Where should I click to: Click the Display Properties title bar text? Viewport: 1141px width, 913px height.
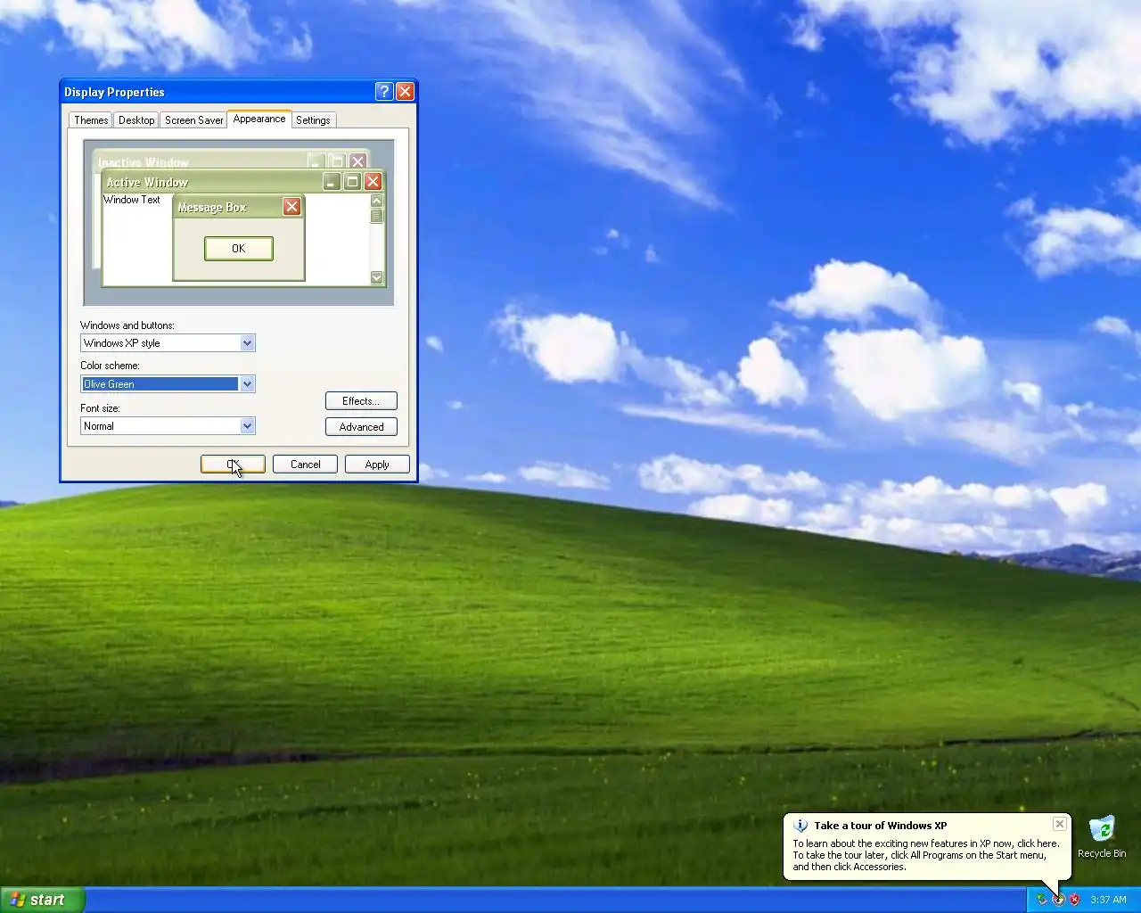(x=114, y=92)
